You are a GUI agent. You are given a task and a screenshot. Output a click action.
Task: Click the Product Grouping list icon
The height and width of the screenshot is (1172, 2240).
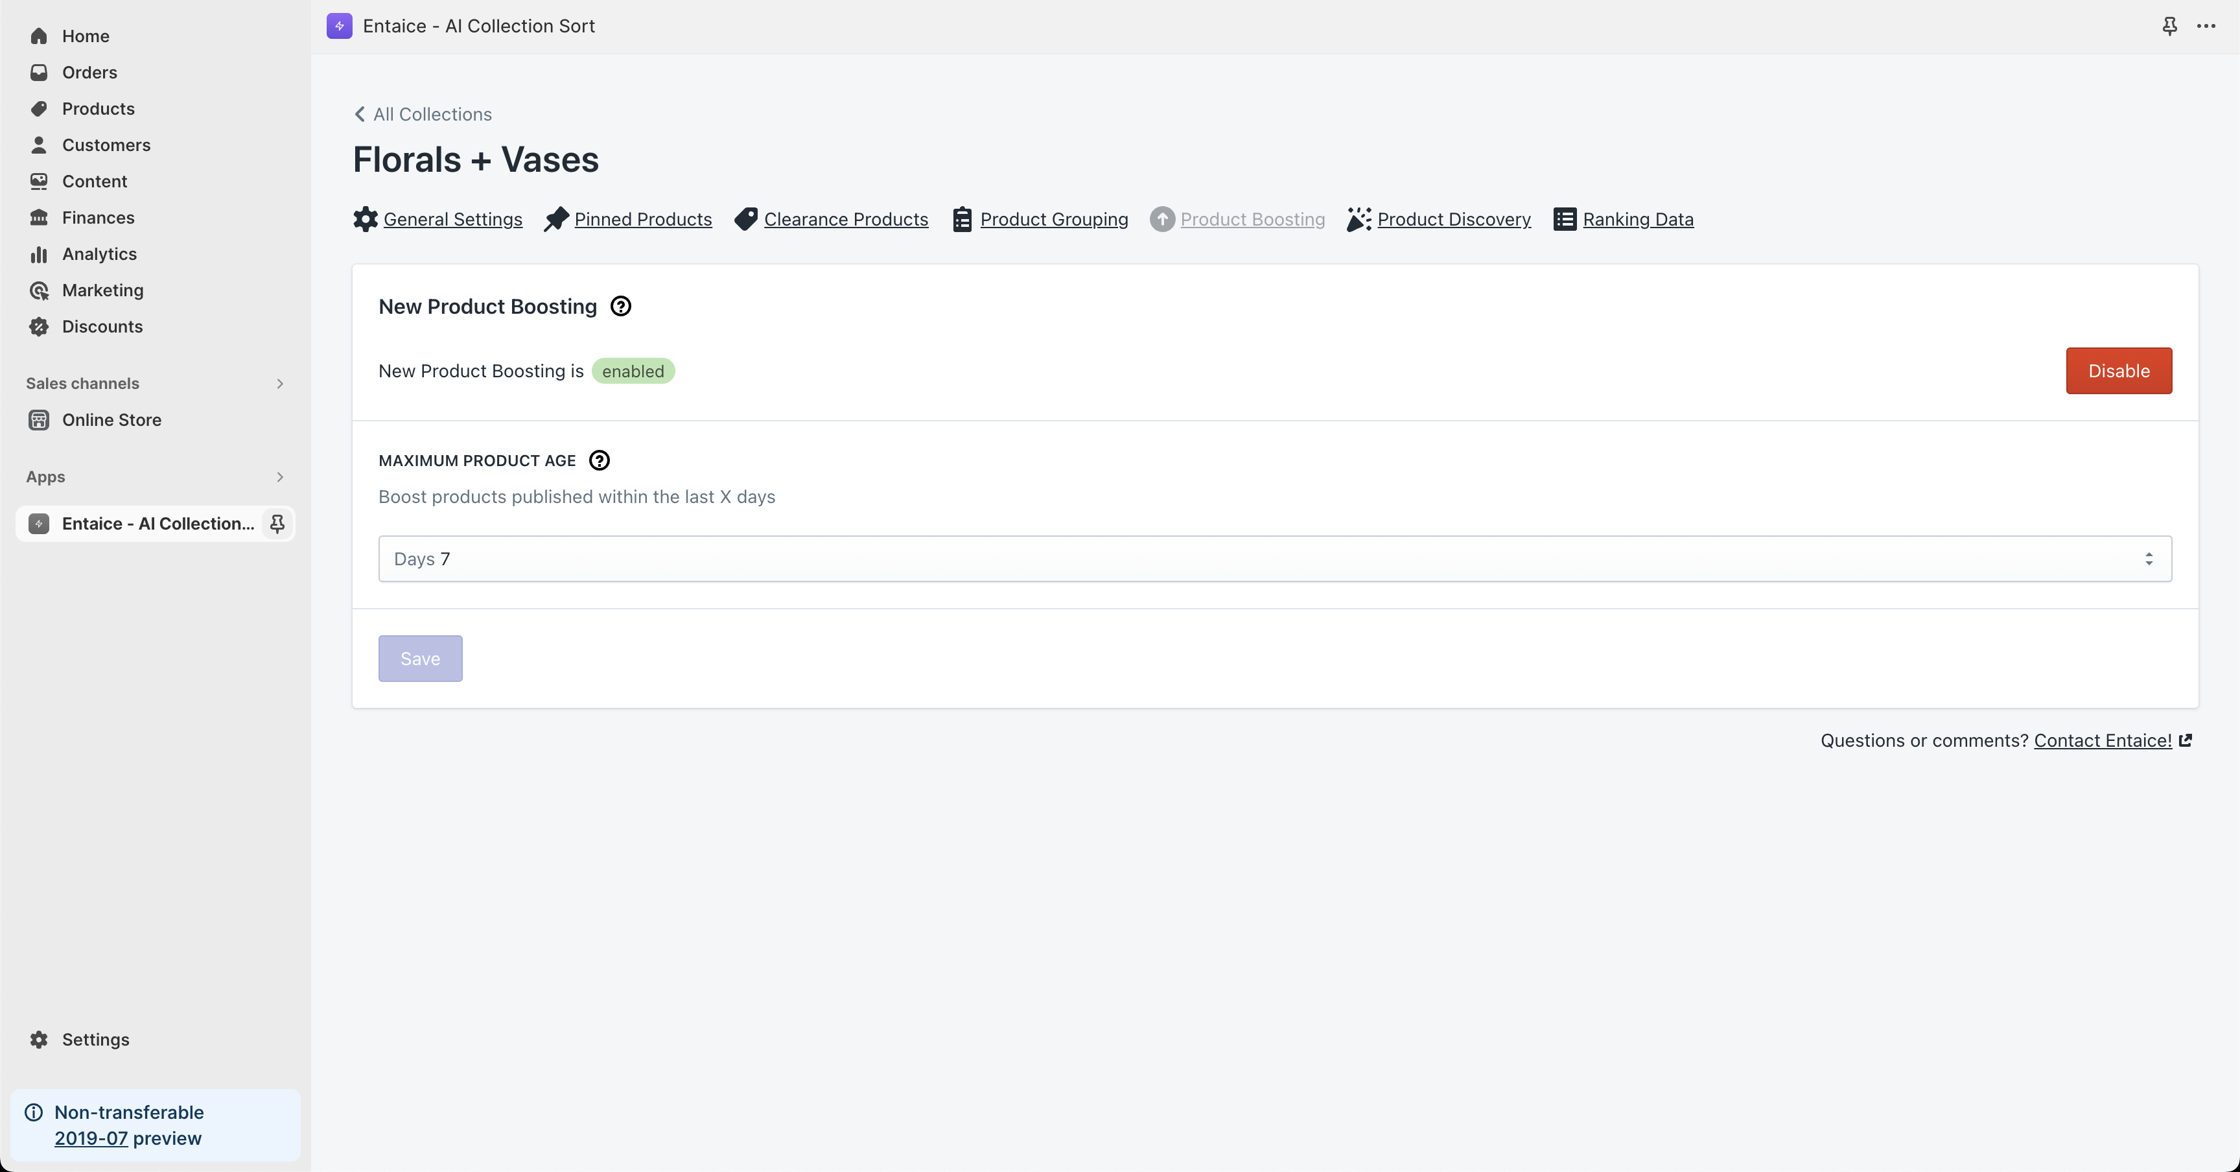[x=961, y=219]
